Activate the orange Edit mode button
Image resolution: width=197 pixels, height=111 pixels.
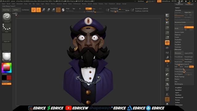tap(34, 10)
